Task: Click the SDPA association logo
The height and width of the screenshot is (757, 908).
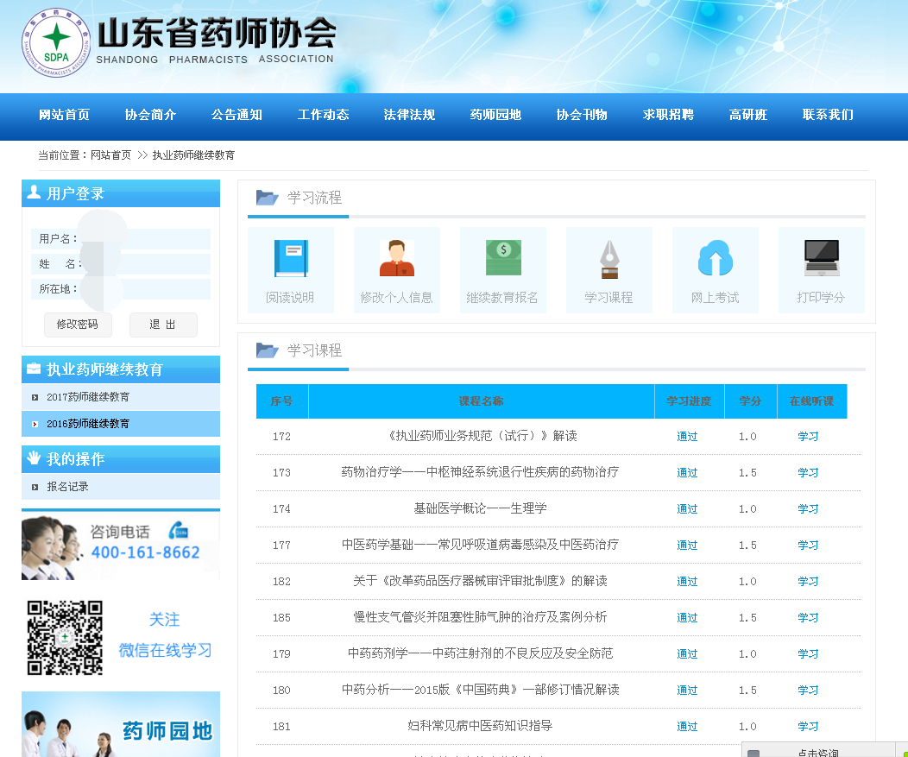Action: click(x=56, y=41)
